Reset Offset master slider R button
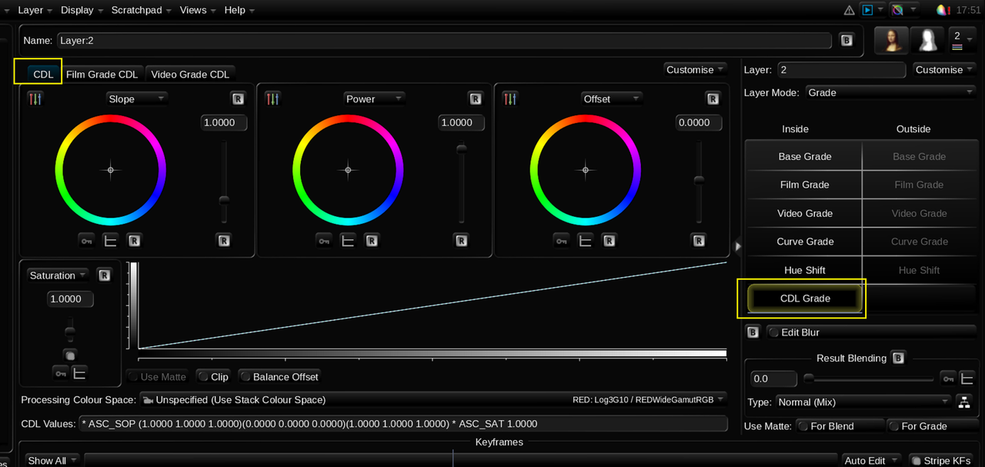This screenshot has height=467, width=985. point(699,241)
